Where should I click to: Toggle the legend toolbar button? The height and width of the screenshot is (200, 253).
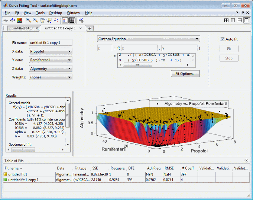65,20
